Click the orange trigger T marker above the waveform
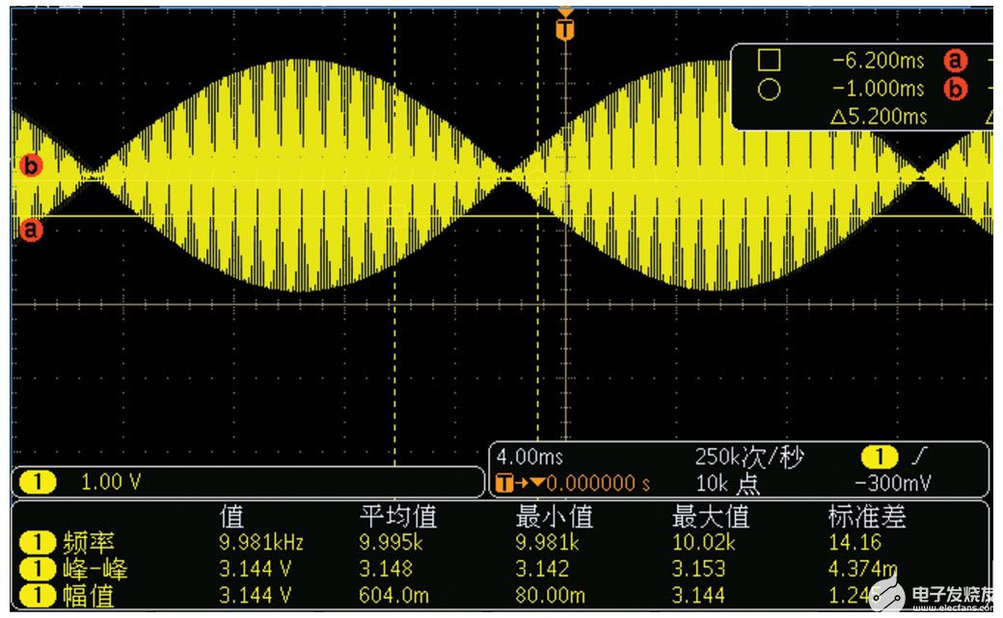The image size is (1003, 618). (565, 29)
